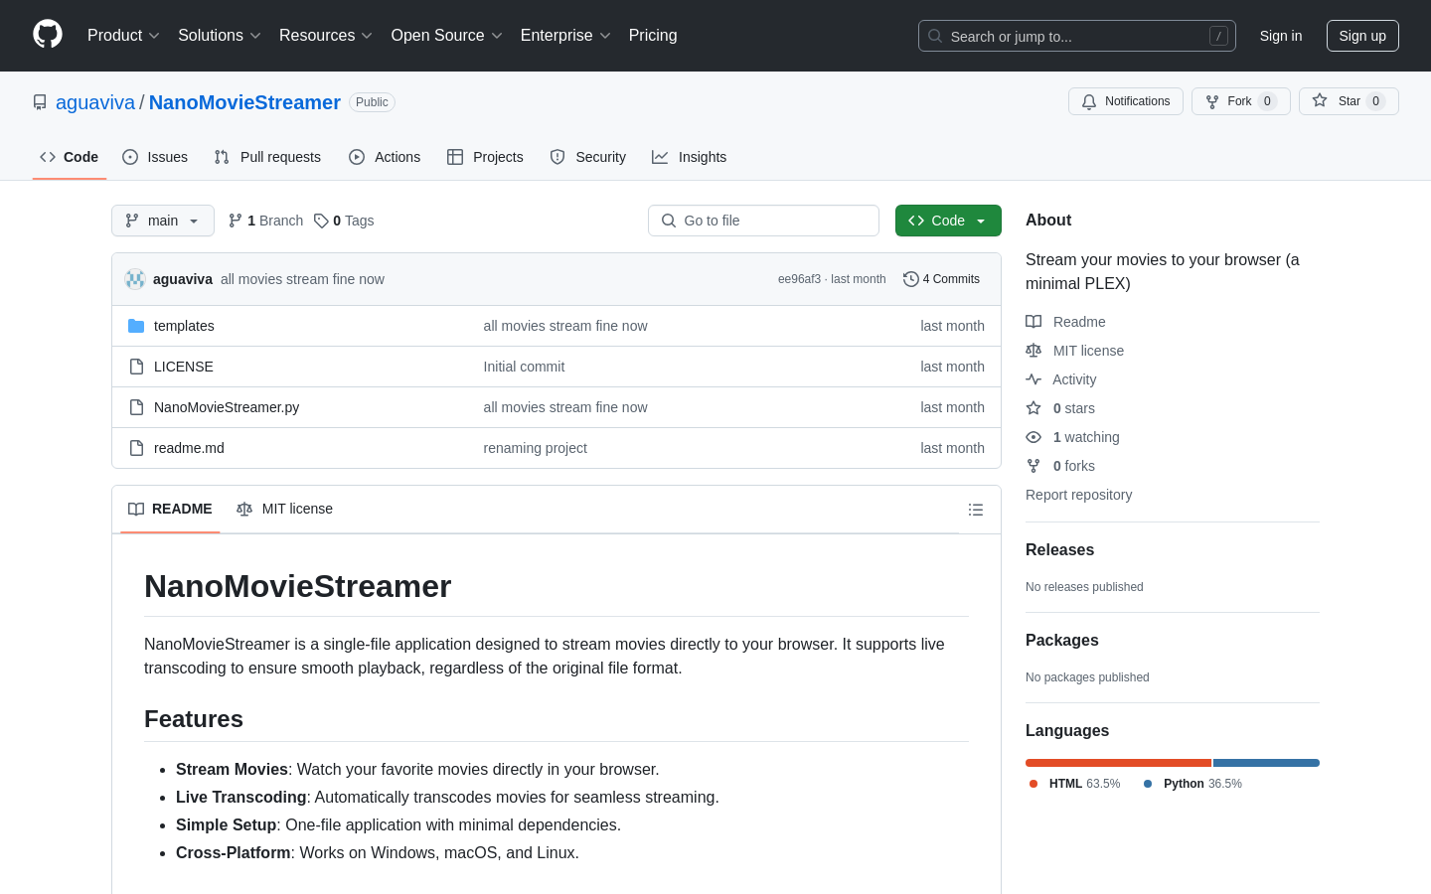Switch to the Actions tab
The width and height of the screenshot is (1431, 894).
pyautogui.click(x=385, y=157)
